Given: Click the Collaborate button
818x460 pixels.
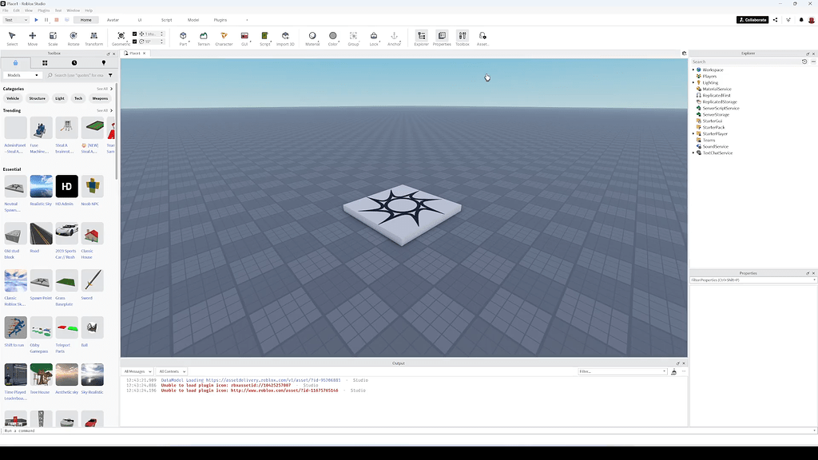Looking at the screenshot, I should point(751,19).
